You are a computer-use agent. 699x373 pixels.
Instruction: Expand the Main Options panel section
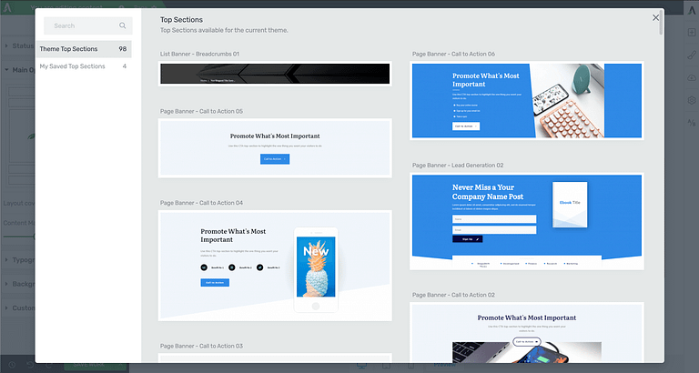[x=18, y=69]
